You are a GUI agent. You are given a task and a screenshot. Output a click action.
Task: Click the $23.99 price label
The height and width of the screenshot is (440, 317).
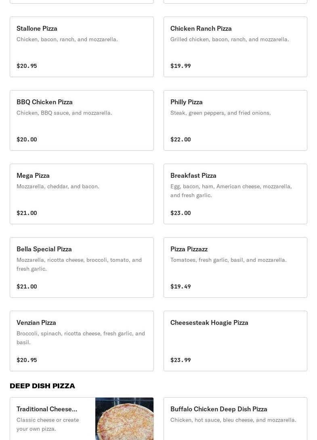click(x=181, y=360)
